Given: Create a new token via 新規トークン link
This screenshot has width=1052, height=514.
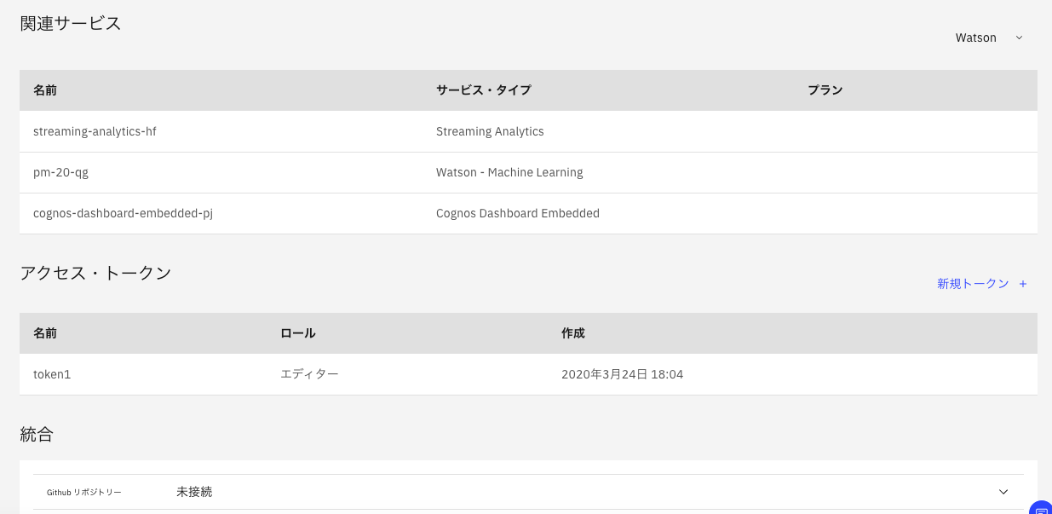Looking at the screenshot, I should [974, 283].
